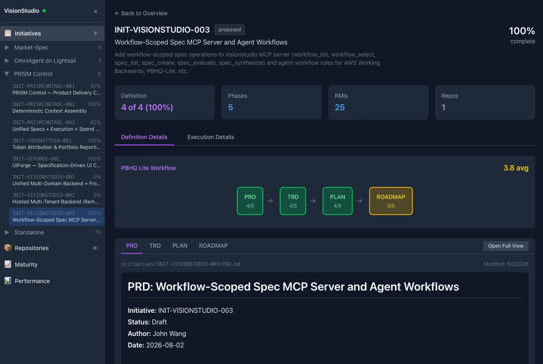Open the PLAN document tab
The width and height of the screenshot is (543, 364).
pos(180,246)
